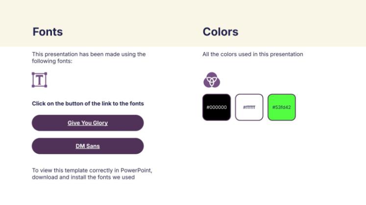
Task: Click the "#ffffff" hex label text
Action: (249, 107)
